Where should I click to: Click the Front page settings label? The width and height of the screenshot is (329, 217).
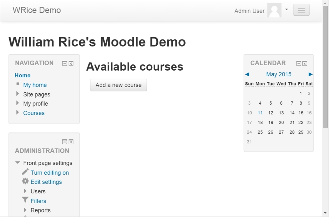(x=48, y=163)
